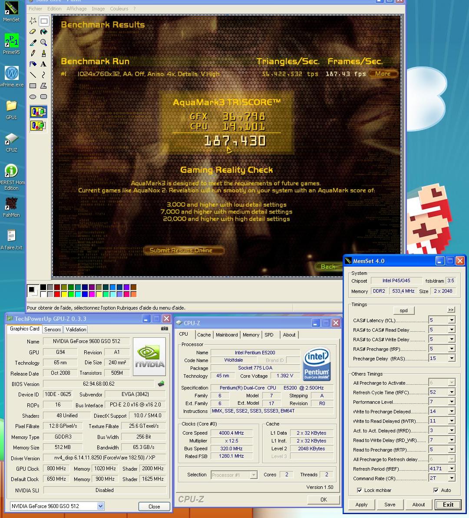Image resolution: width=469 pixels, height=518 pixels.
Task: Select the Text tool in Paint
Action: tap(43, 64)
